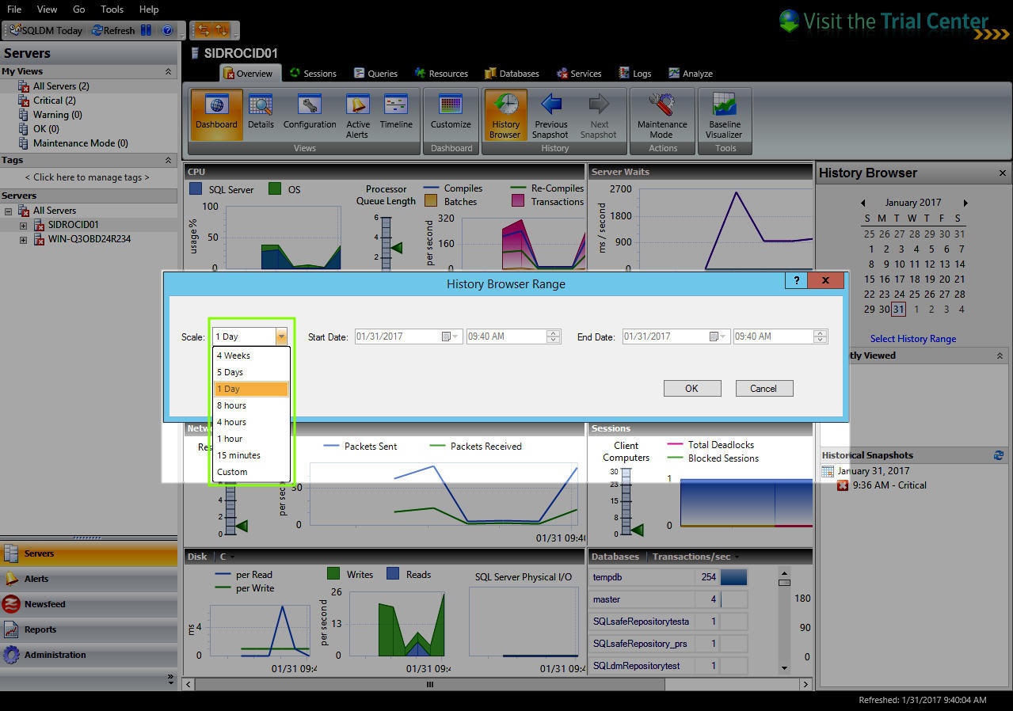Screen dimensions: 1013x711
Task: Toggle the History Browser button
Action: click(x=505, y=115)
